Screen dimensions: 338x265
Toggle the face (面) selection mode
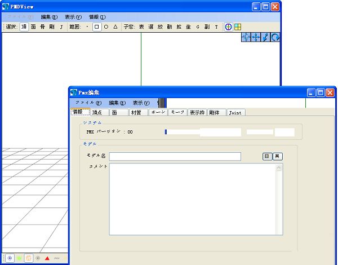33,27
